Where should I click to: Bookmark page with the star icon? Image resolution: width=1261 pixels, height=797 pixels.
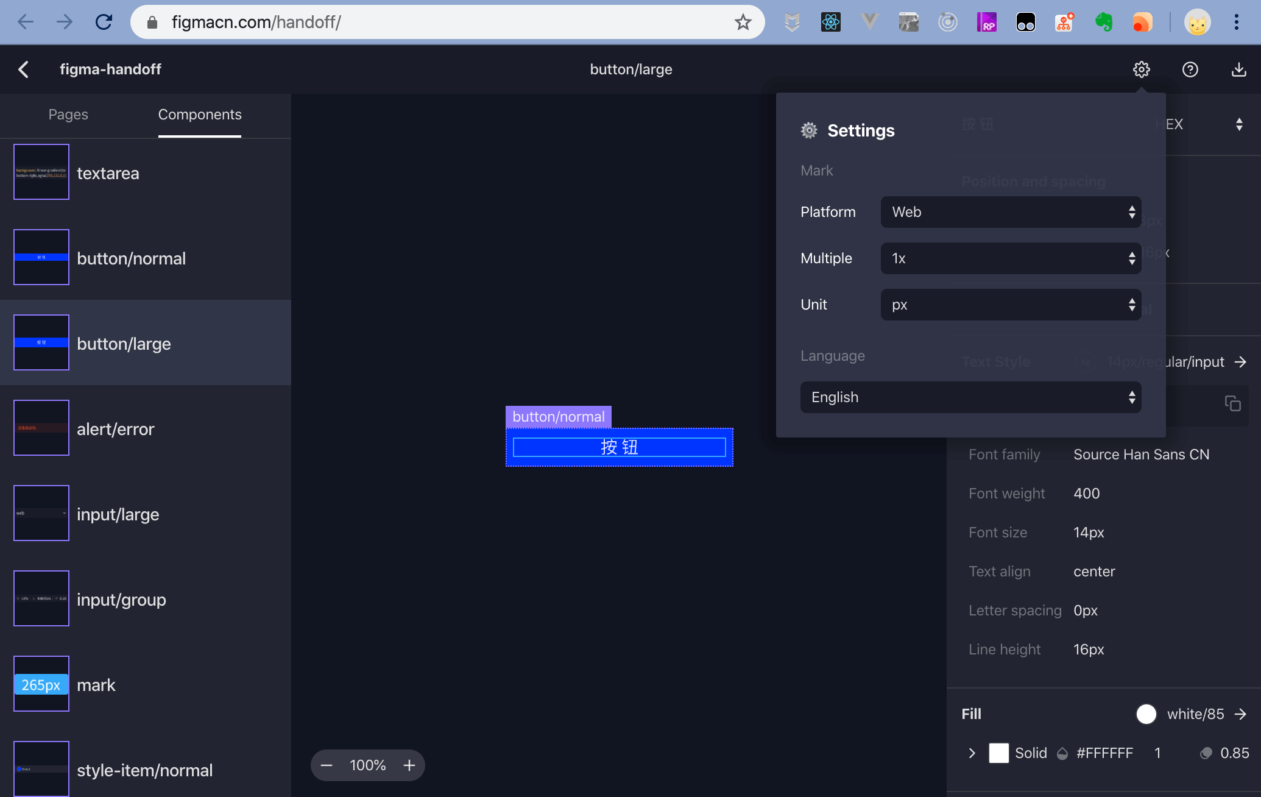pos(743,23)
